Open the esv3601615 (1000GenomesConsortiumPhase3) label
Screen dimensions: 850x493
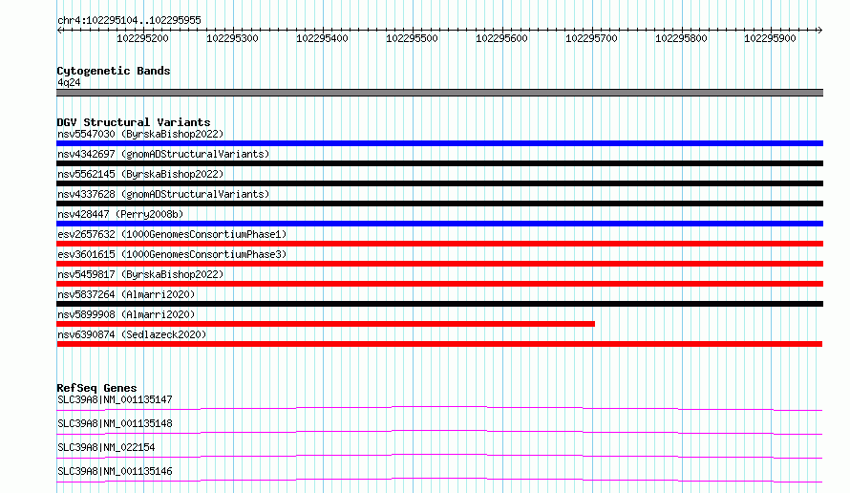[x=172, y=254]
